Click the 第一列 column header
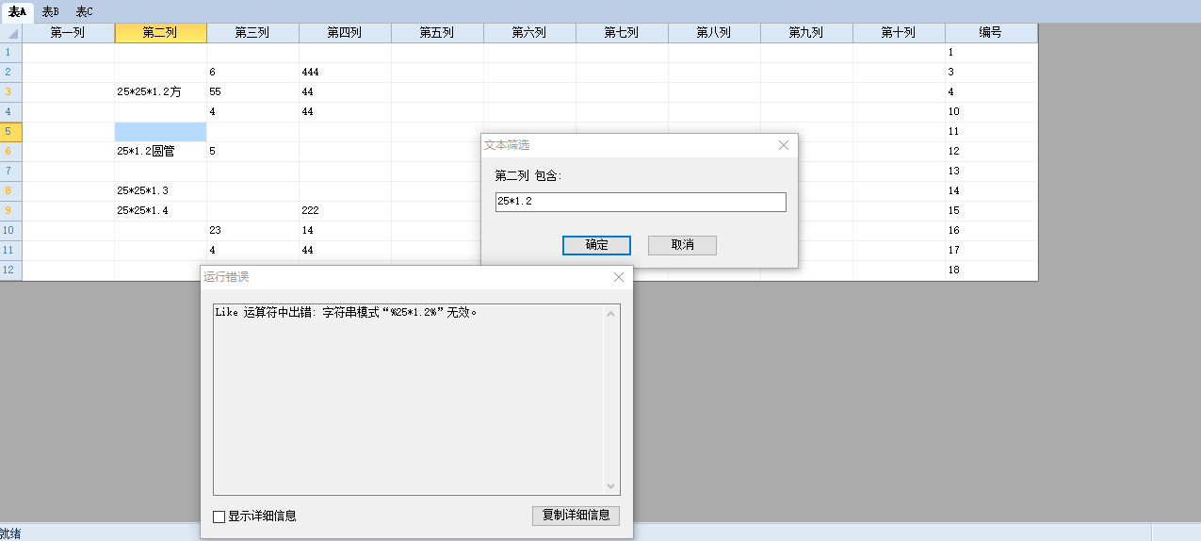 tap(68, 33)
